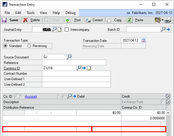
Task: Open Batch ID lookup magnifier
Action: (x=163, y=29)
